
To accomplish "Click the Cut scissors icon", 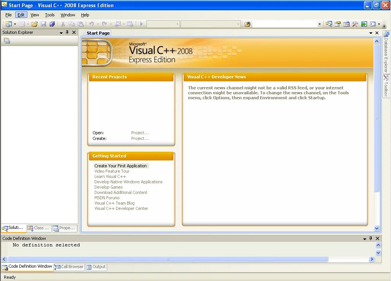I will pyautogui.click(x=63, y=24).
